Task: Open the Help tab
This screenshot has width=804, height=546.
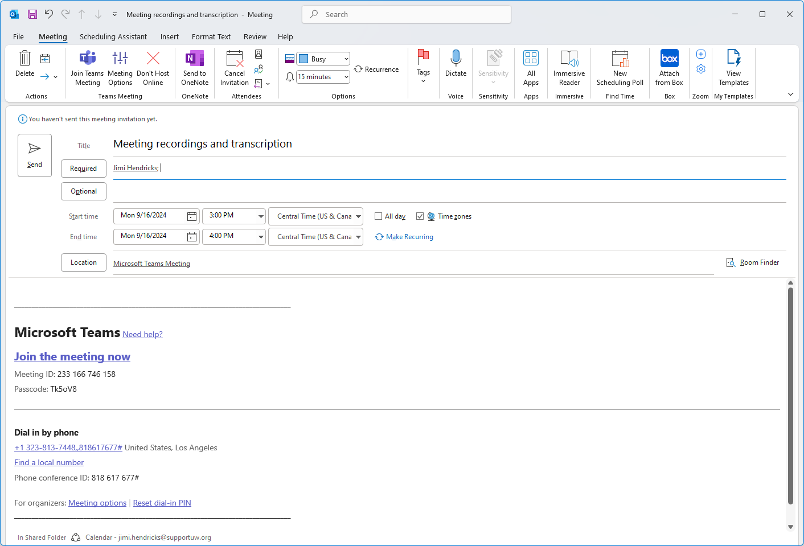Action: 285,36
